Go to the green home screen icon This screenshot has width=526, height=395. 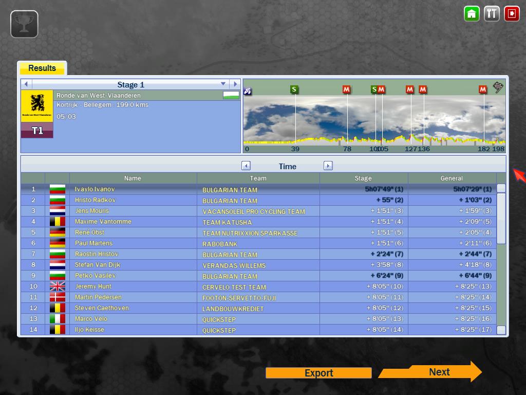472,13
